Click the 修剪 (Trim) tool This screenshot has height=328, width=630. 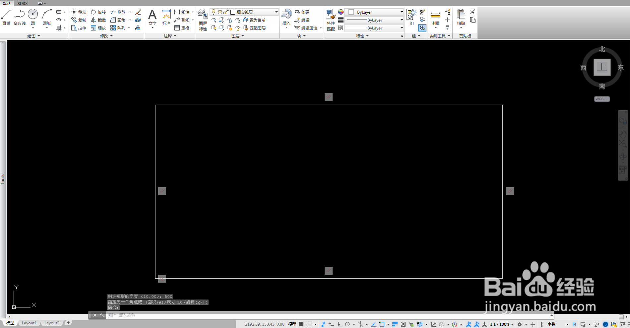118,12
